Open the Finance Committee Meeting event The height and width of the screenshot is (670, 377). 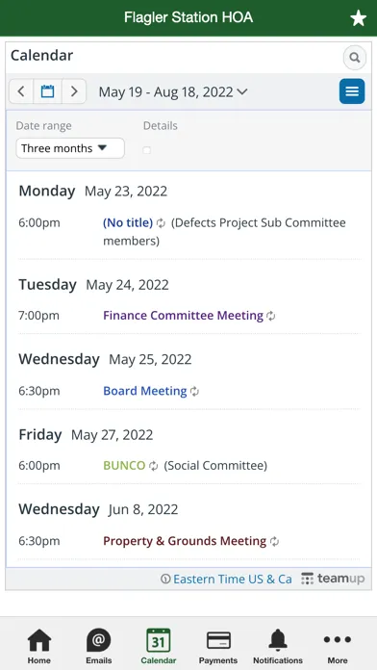(x=183, y=316)
